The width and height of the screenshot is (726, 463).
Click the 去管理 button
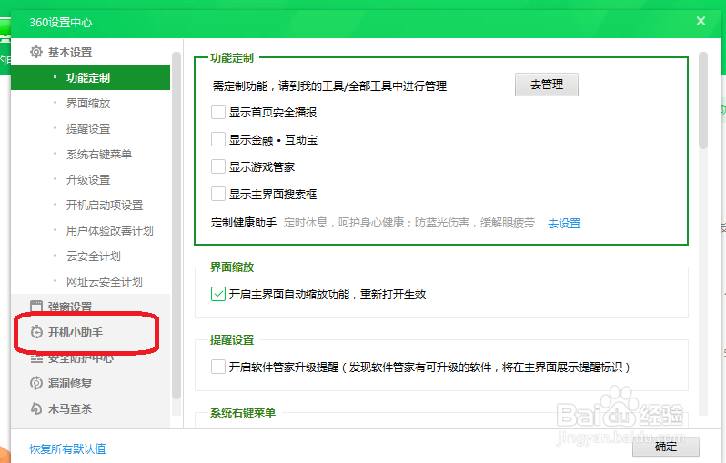[x=547, y=85]
